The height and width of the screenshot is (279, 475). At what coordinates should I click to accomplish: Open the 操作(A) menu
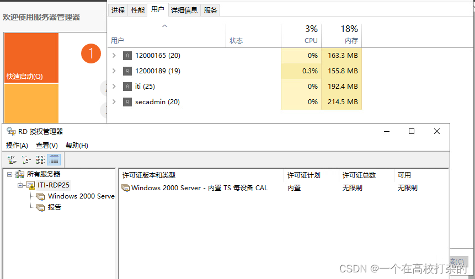(17, 146)
